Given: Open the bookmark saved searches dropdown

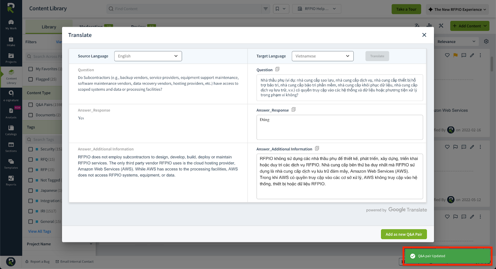Looking at the screenshot, I should pos(281,9).
